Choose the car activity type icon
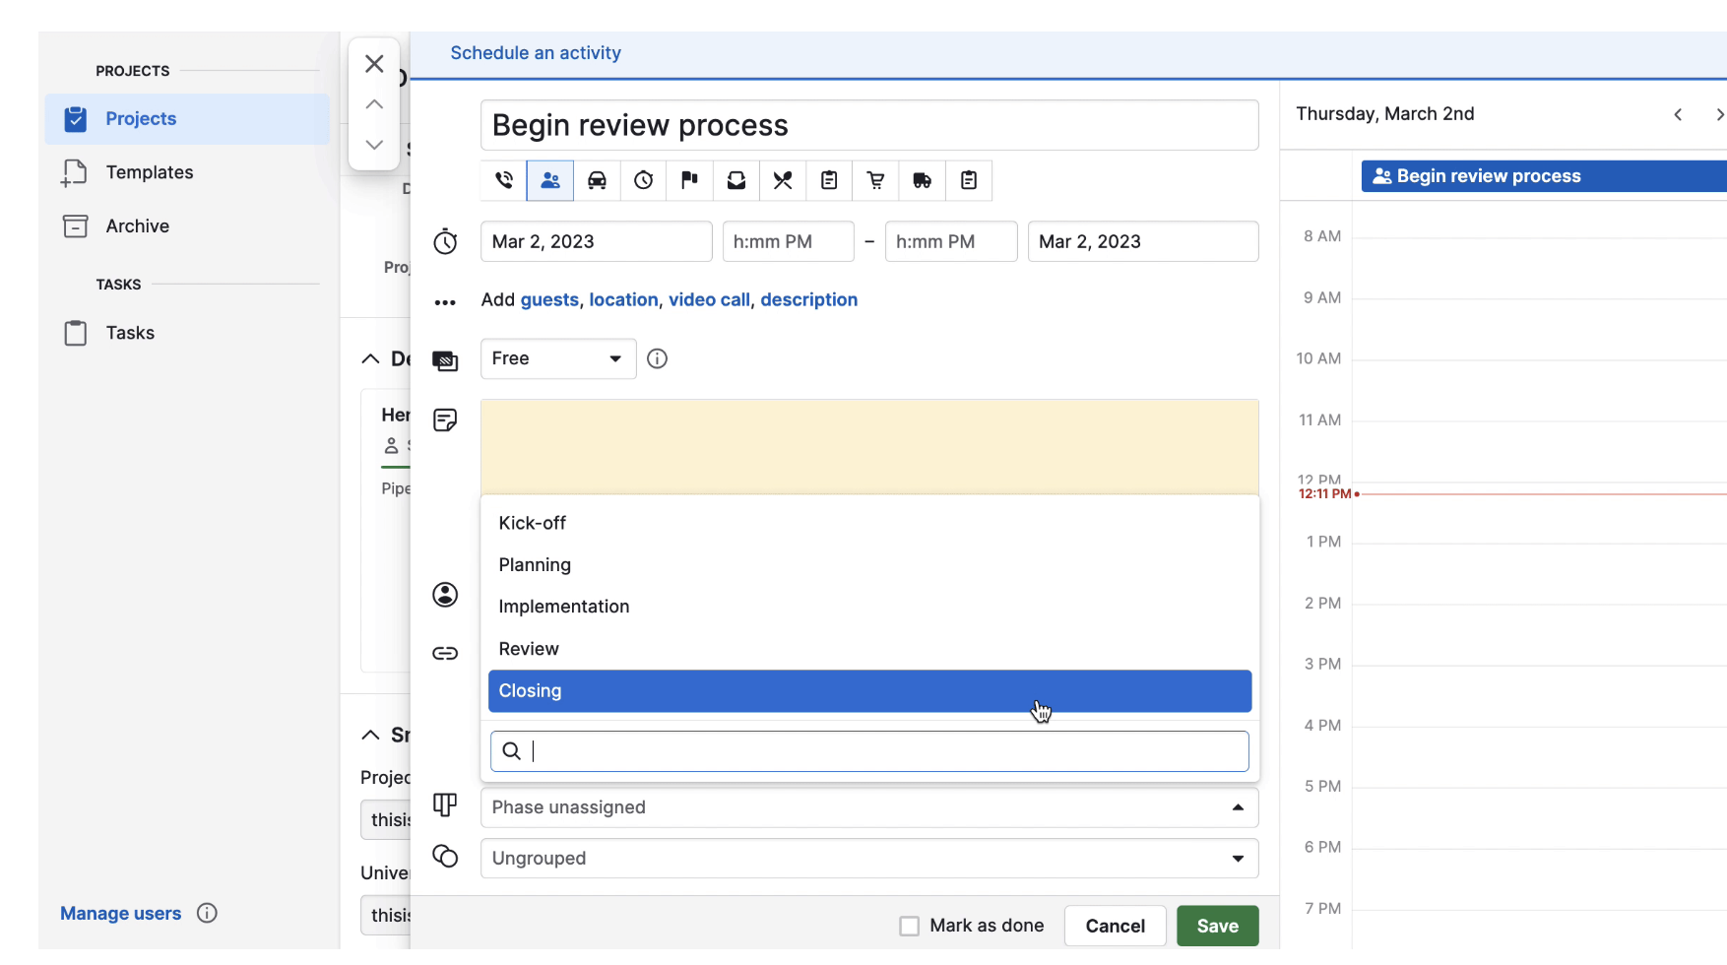The width and height of the screenshot is (1727, 965). tap(597, 180)
